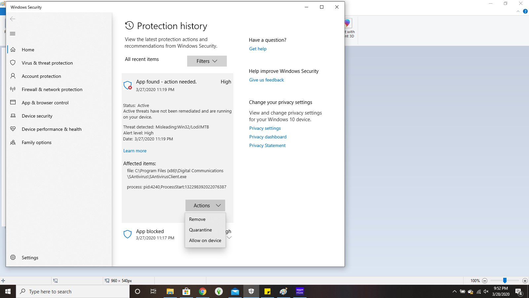
Task: Click Paint zoom in plus button
Action: tap(525, 280)
